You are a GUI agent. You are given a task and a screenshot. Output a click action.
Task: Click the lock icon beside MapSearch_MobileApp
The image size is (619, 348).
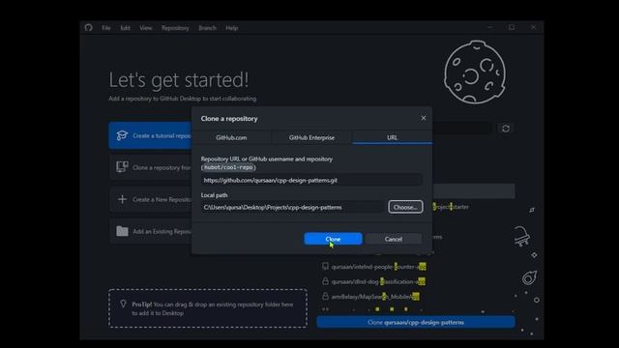coord(325,296)
